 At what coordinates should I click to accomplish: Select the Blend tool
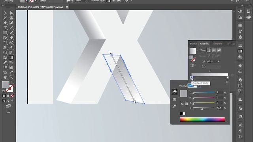coord(11,62)
